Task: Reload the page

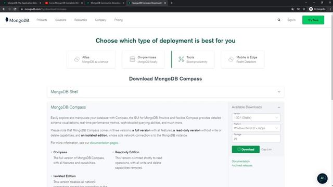Action: click(15, 9)
